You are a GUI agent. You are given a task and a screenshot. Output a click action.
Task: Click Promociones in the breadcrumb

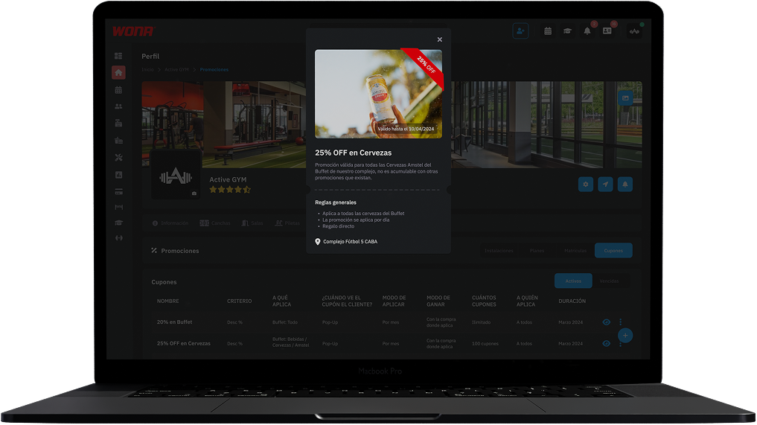coord(214,69)
